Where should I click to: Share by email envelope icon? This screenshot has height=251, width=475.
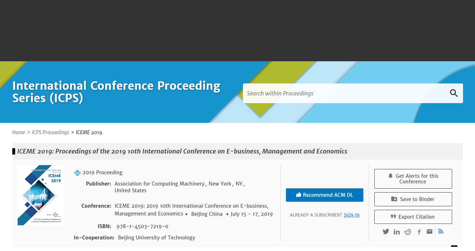pyautogui.click(x=430, y=232)
